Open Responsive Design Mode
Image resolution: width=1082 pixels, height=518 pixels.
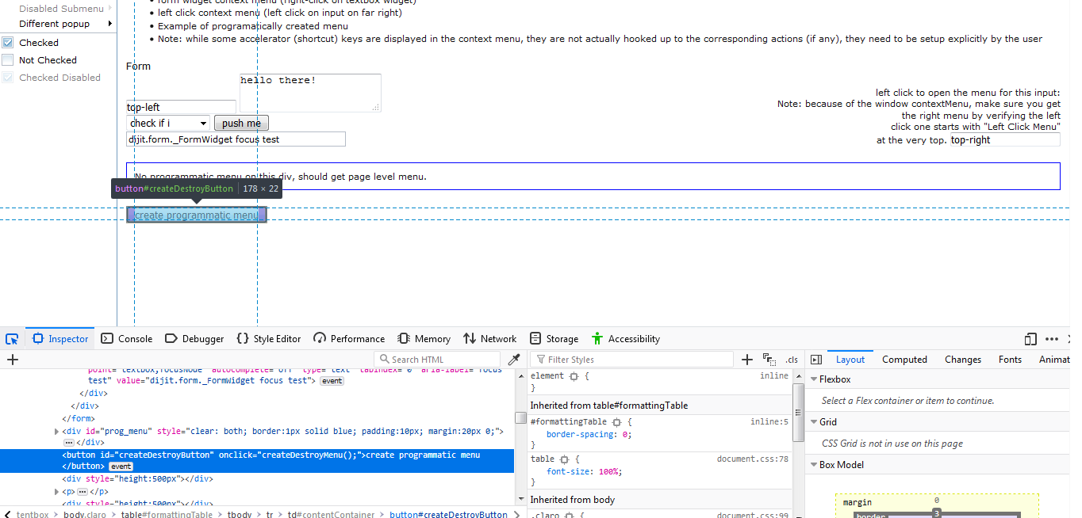(1030, 338)
